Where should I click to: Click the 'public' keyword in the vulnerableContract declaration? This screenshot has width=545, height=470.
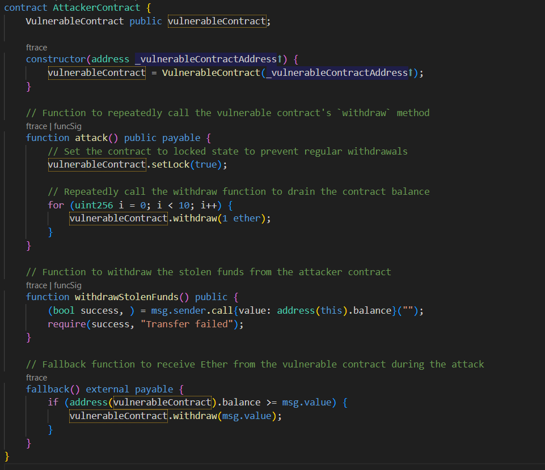pyautogui.click(x=146, y=21)
